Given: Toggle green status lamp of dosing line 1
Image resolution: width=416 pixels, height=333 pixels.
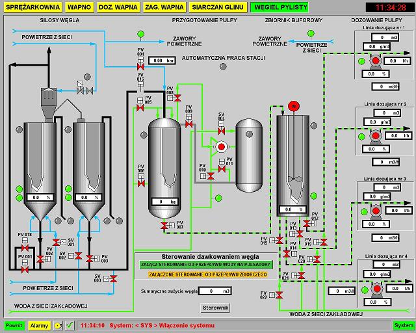Looking at the screenshot, I should tap(361, 61).
